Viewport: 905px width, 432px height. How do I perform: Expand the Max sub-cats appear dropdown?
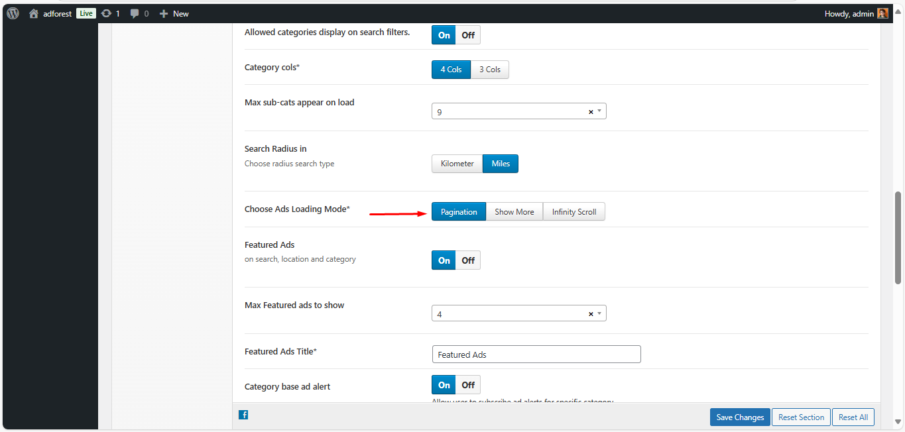pos(599,111)
